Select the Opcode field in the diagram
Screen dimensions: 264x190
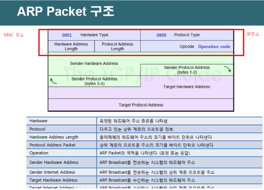pyautogui.click(x=187, y=46)
